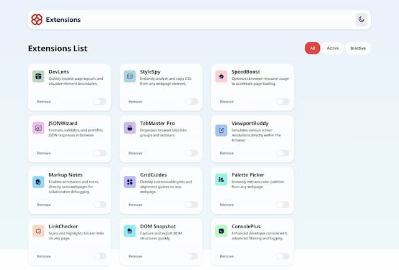Turn on the Palette Picker toggle
The height and width of the screenshot is (270, 399).
pyautogui.click(x=282, y=205)
